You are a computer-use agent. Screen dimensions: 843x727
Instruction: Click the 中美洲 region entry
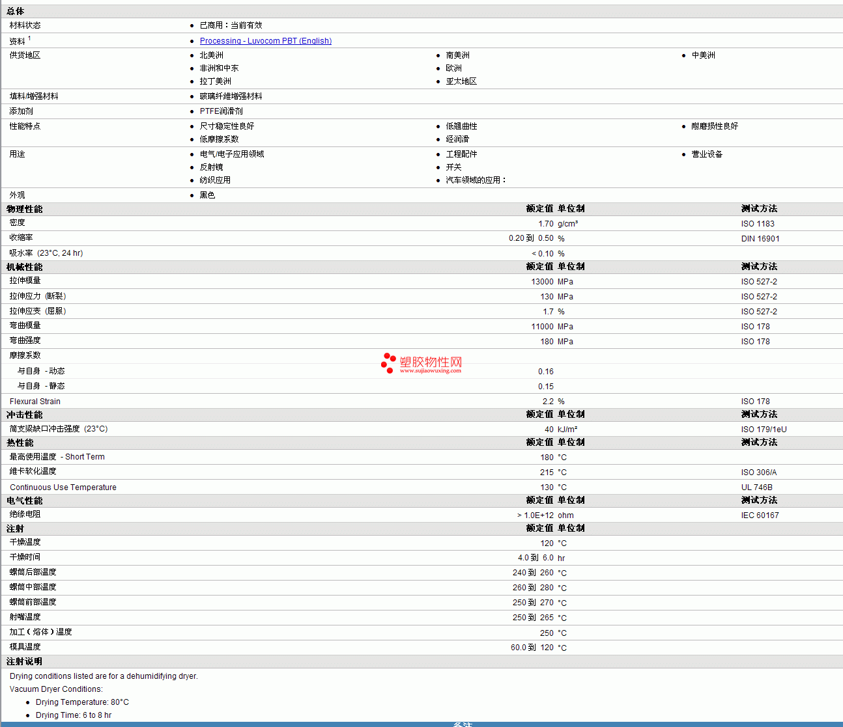pos(703,55)
